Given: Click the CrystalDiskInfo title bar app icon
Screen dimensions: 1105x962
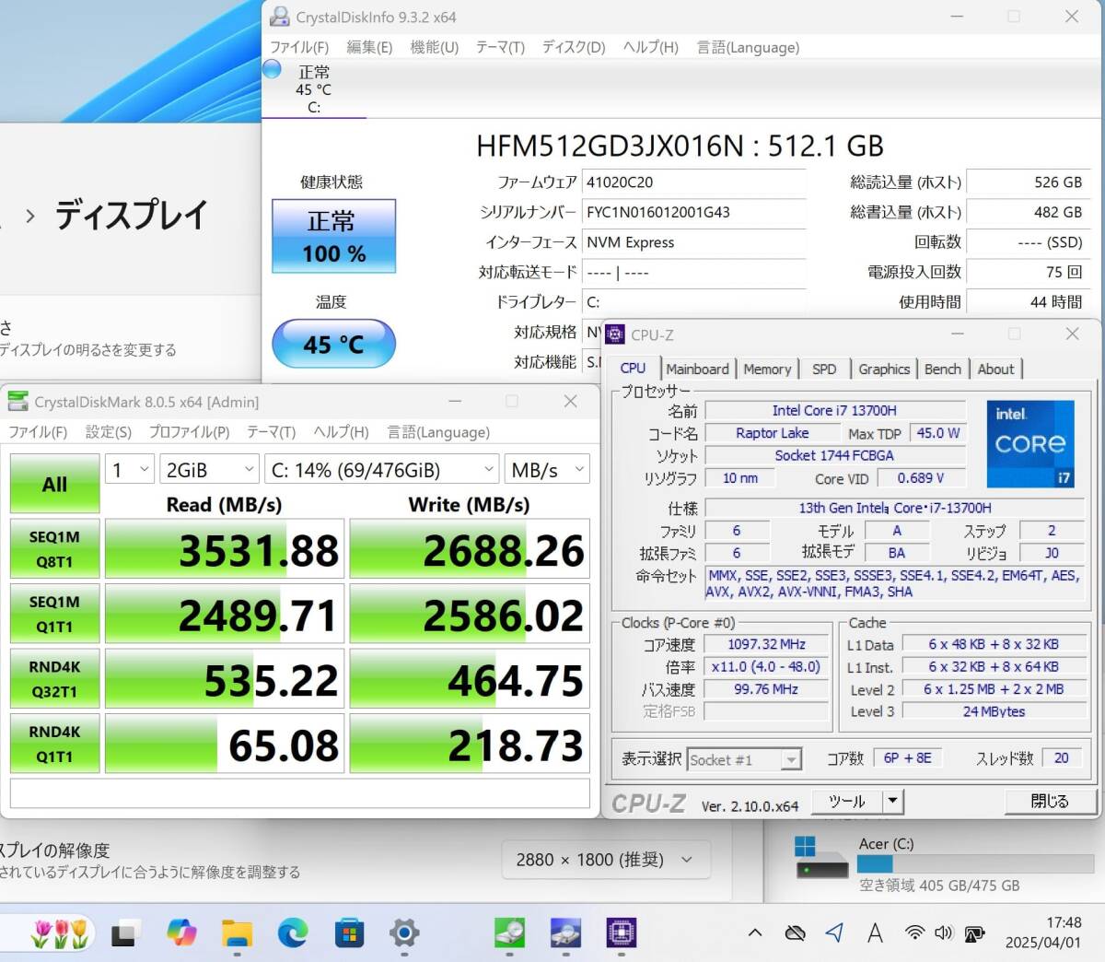Looking at the screenshot, I should [279, 17].
